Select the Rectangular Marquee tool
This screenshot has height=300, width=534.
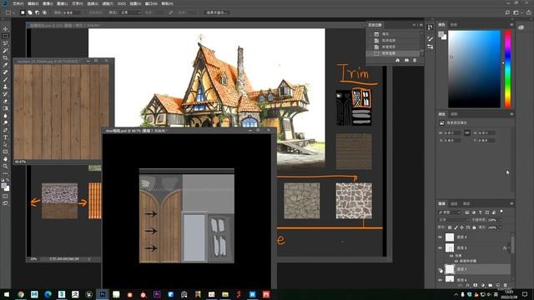(6, 36)
